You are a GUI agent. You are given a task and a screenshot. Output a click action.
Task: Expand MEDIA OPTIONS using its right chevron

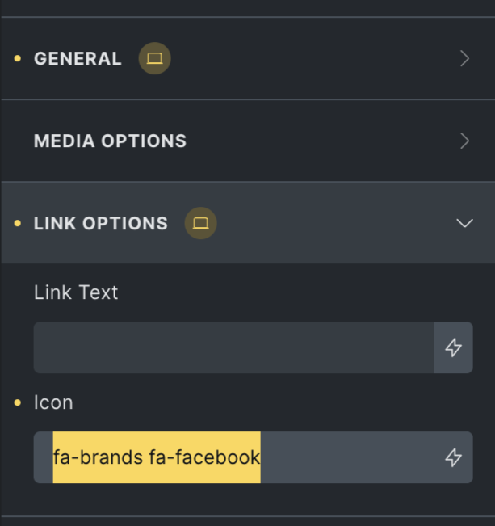point(464,141)
